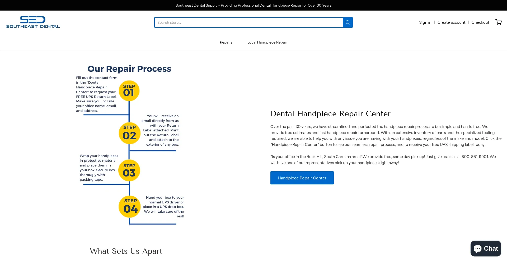This screenshot has width=507, height=262.
Task: Click the What Sets Us Apart heading
Action: [x=126, y=251]
